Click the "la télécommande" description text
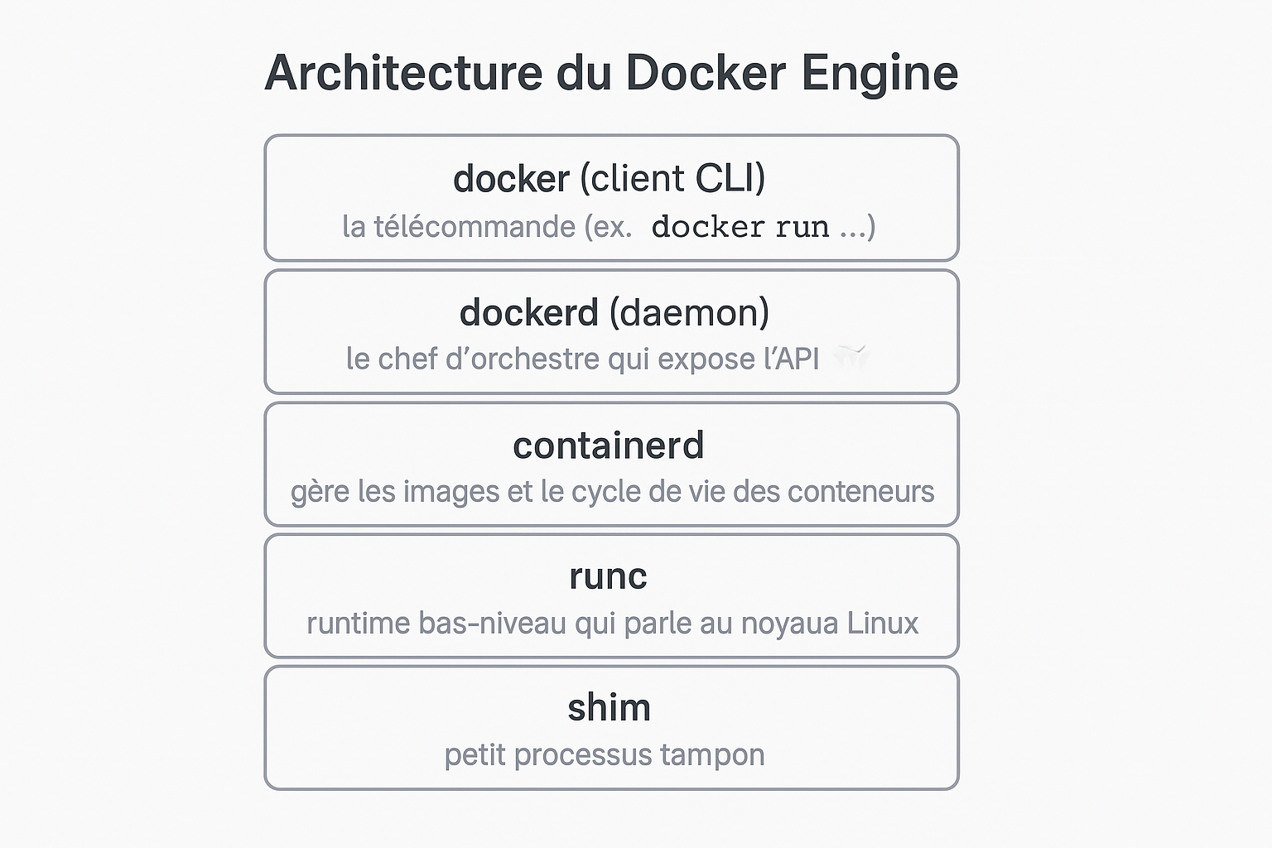The width and height of the screenshot is (1272, 848). (459, 227)
